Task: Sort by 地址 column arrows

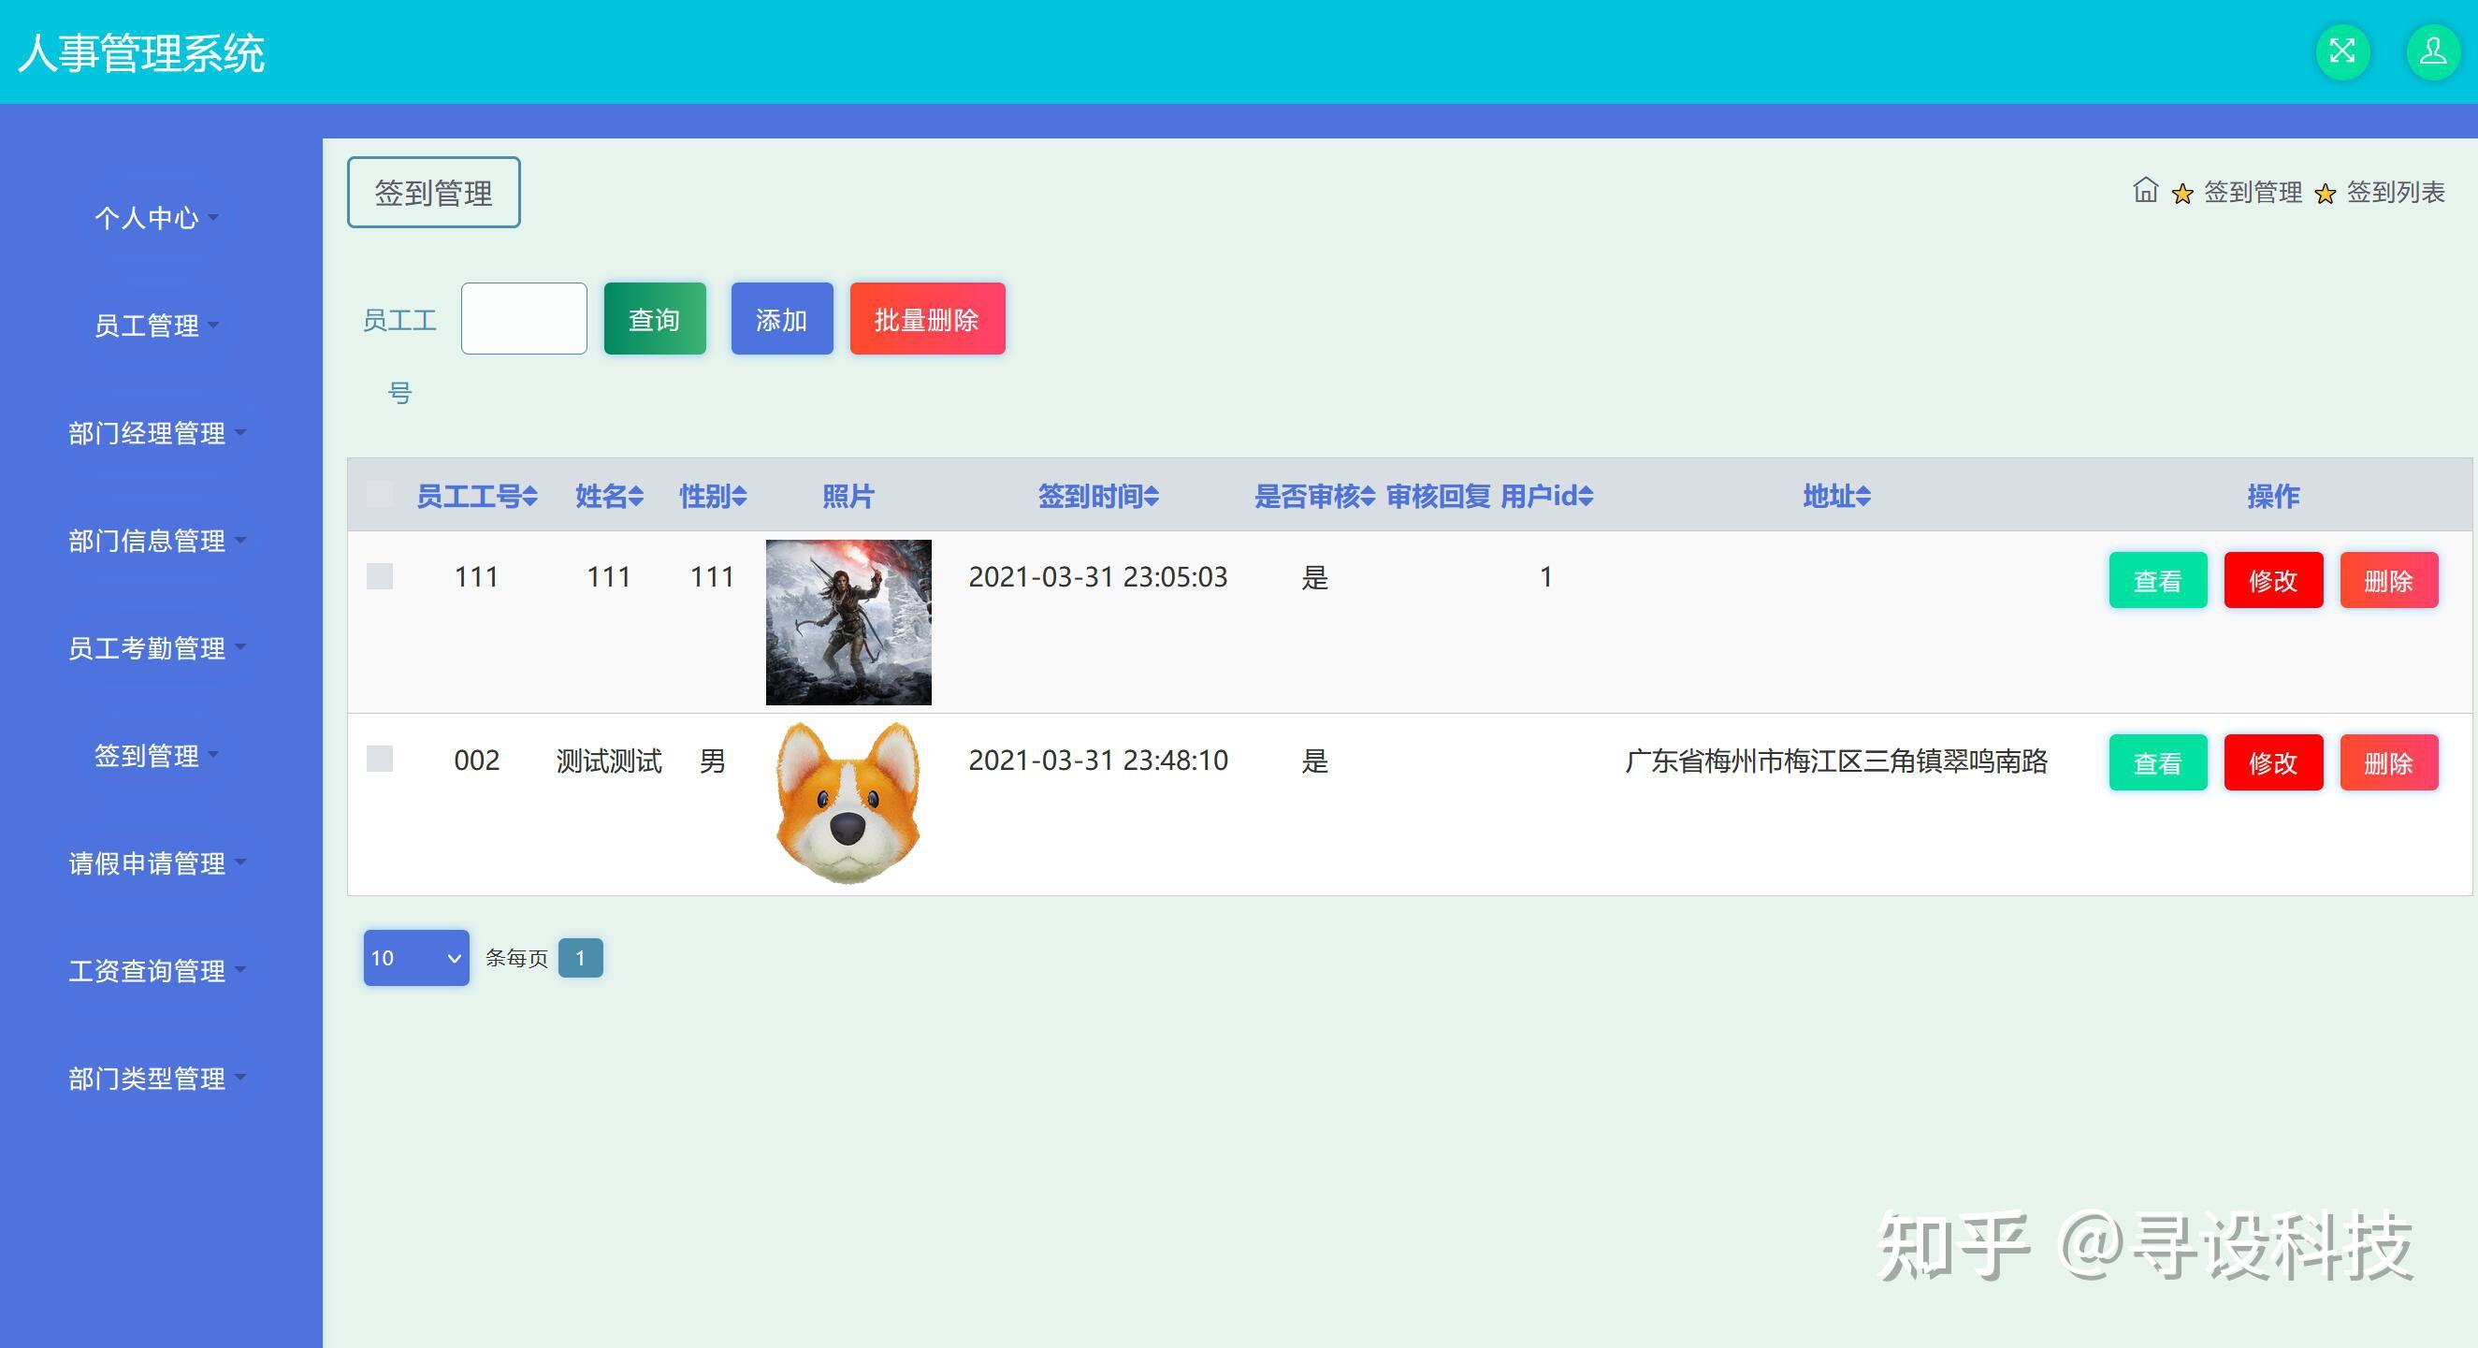Action: pos(1863,497)
